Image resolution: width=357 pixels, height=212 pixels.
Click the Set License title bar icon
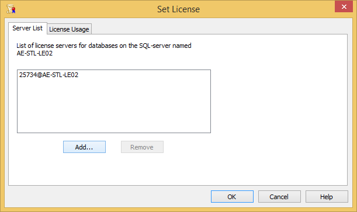(x=11, y=9)
